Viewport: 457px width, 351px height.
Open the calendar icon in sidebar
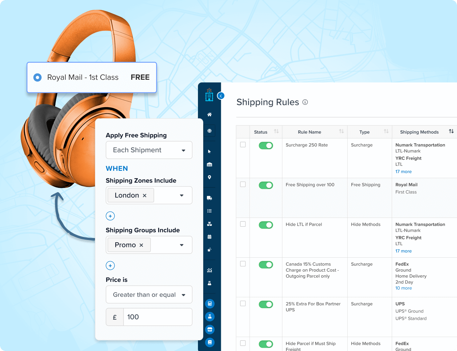click(x=209, y=237)
